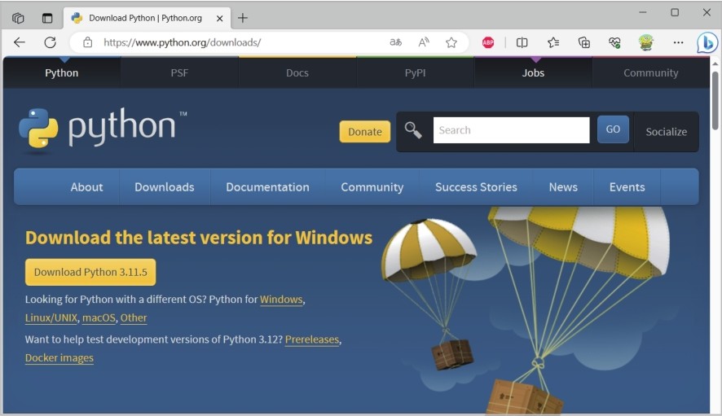Open Settings and more ellipsis menu
This screenshot has width=722, height=416.
(x=678, y=42)
